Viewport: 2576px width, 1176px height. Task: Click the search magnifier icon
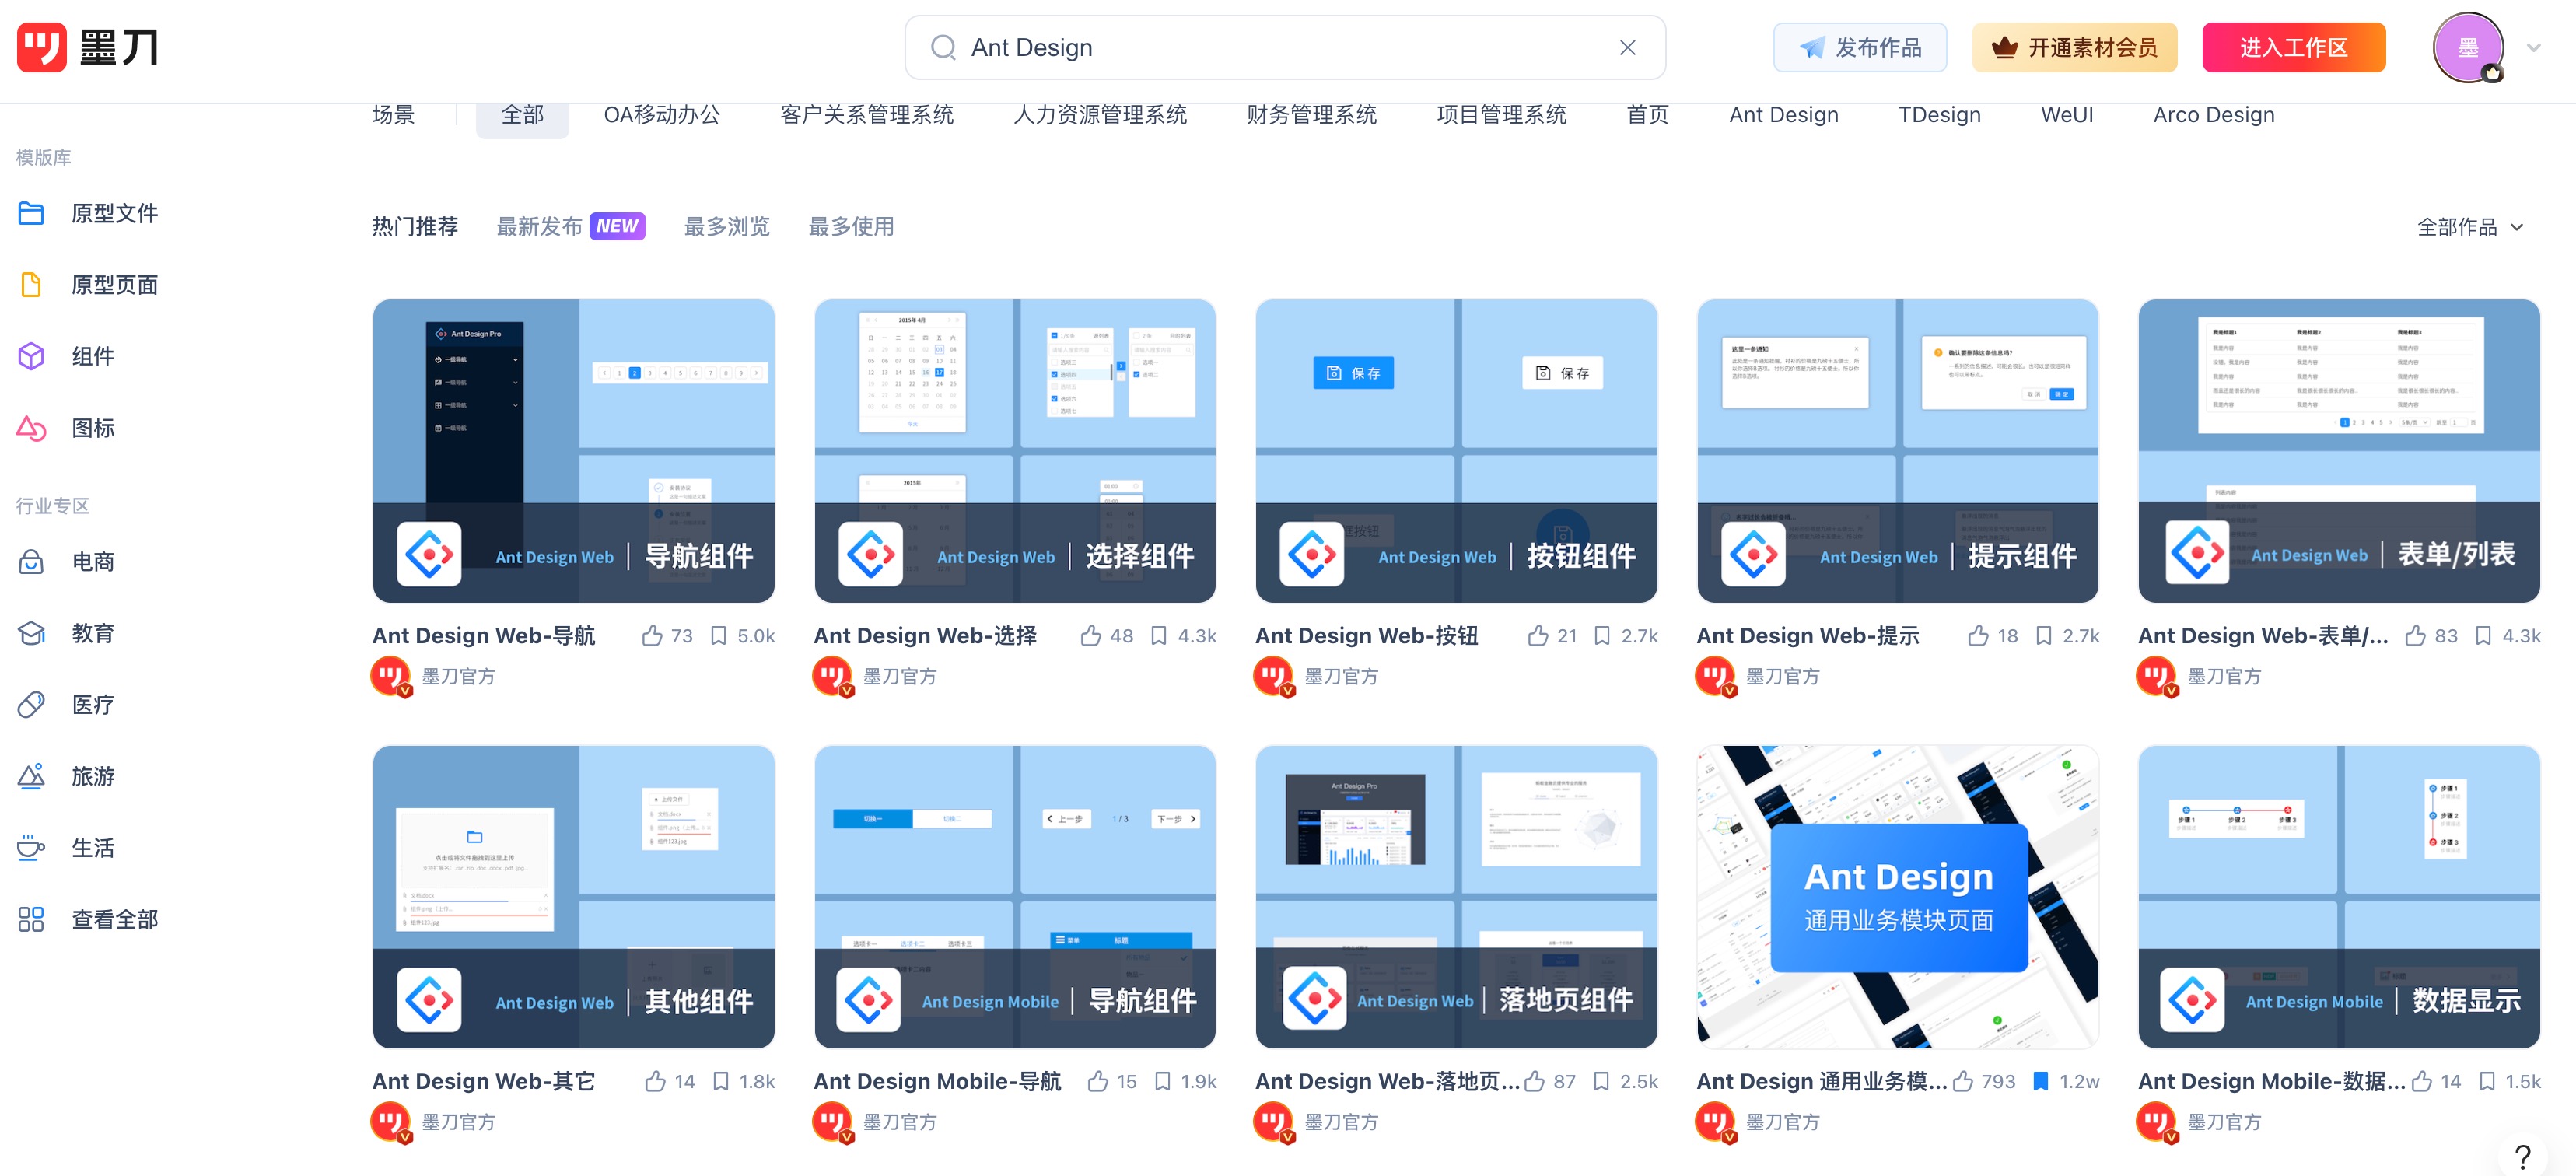point(942,47)
